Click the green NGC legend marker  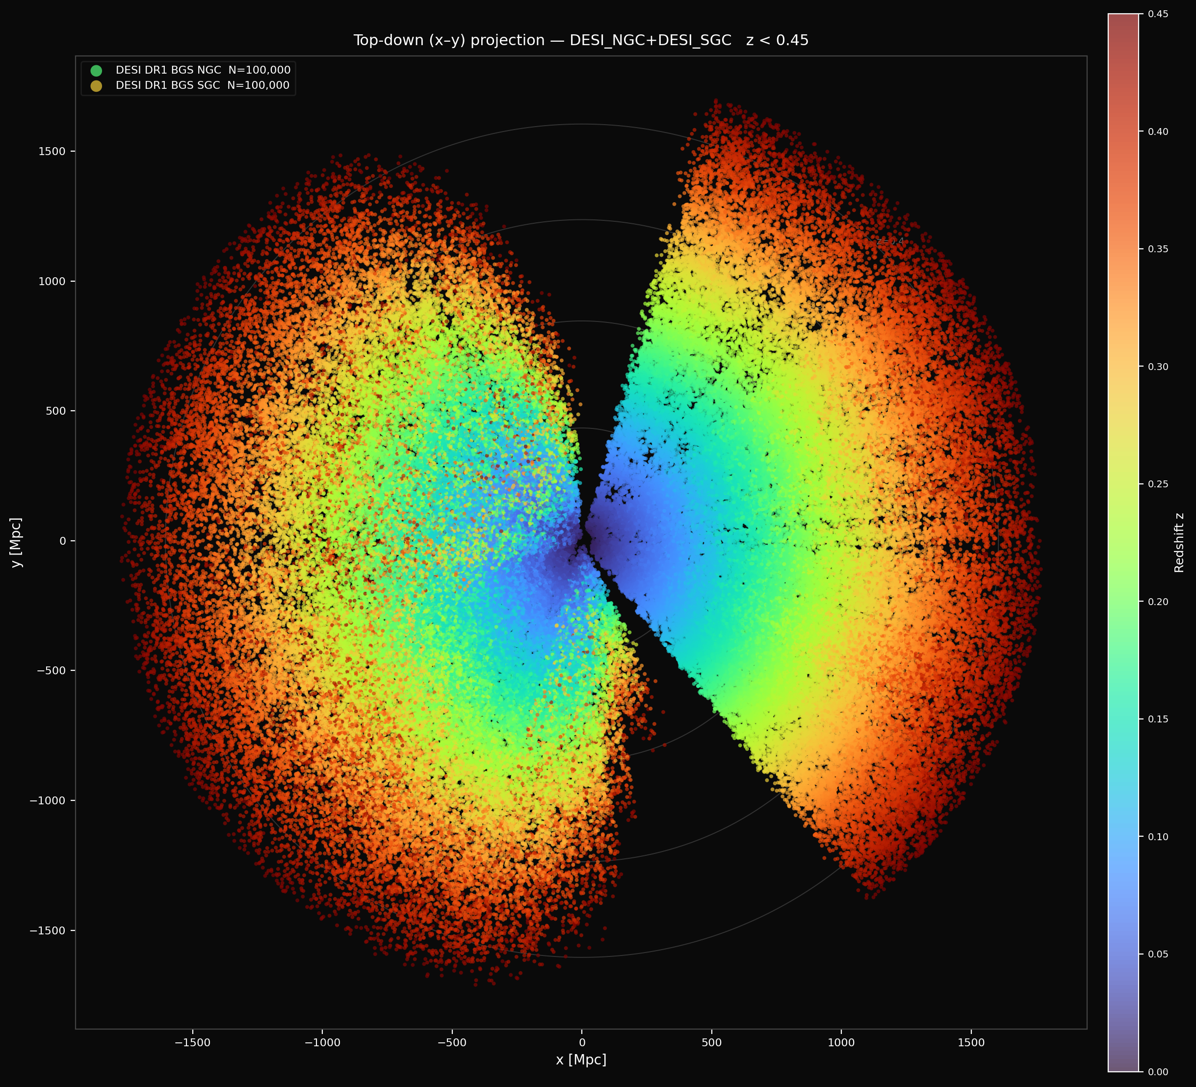pyautogui.click(x=96, y=71)
